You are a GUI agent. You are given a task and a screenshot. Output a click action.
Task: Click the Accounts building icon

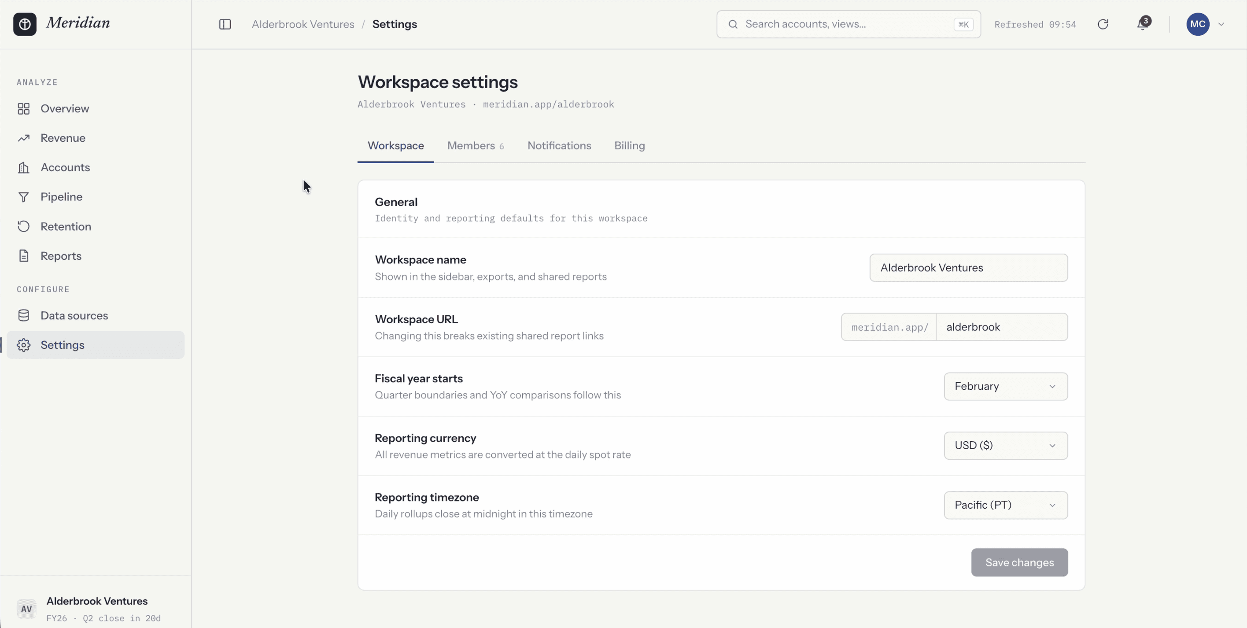tap(24, 167)
